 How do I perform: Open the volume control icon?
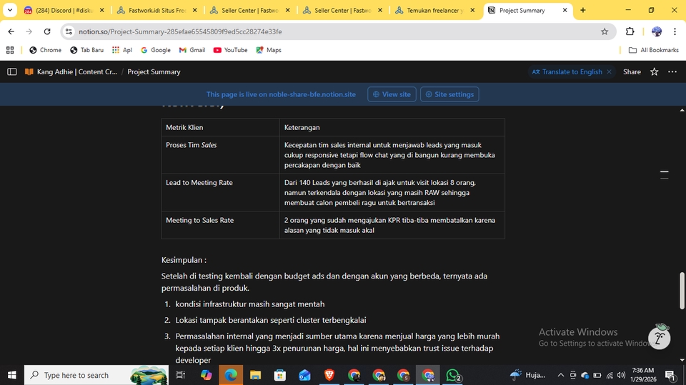click(x=621, y=375)
